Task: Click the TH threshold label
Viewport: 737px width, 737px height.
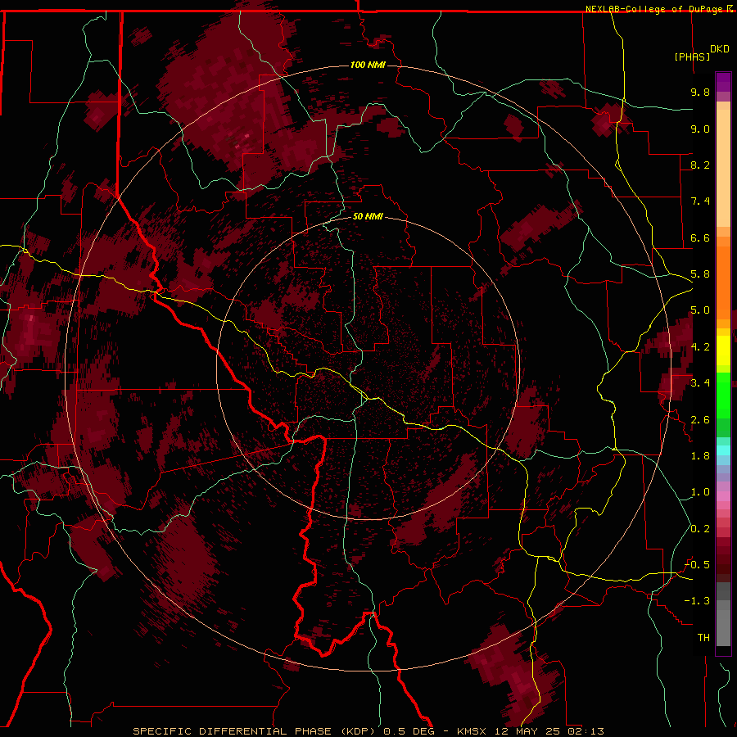Action: tap(703, 638)
